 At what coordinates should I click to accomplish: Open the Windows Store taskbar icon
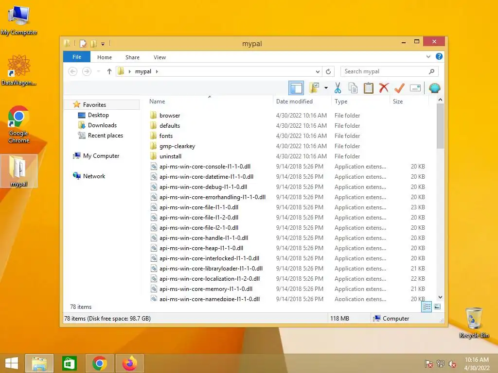(69, 363)
